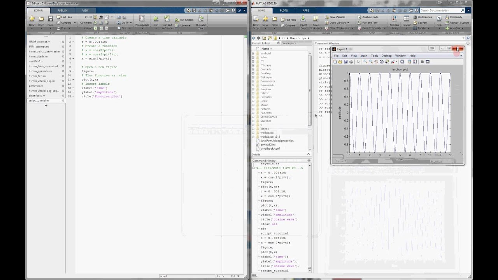
Task: Open eigenfaces.m file tab in Editor
Action: pyautogui.click(x=37, y=96)
